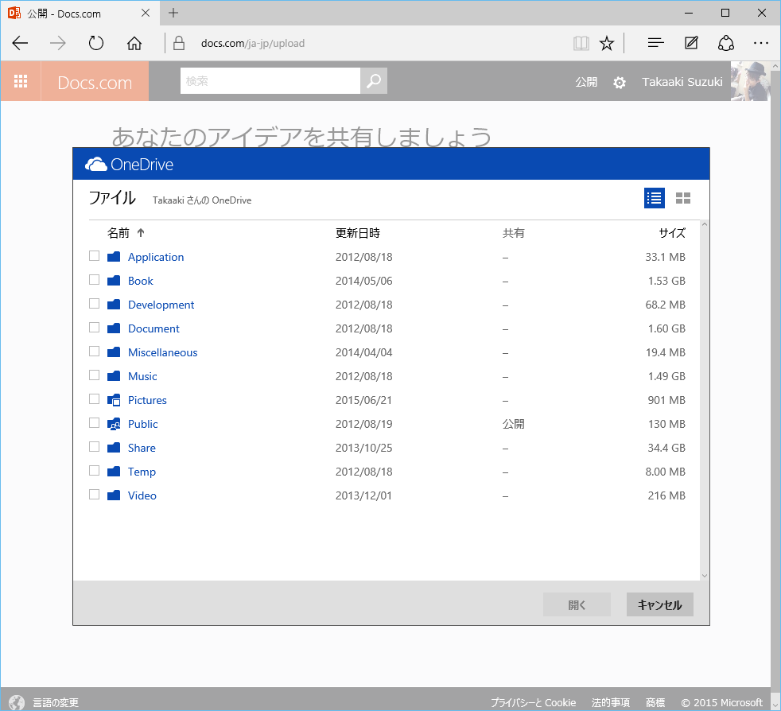The image size is (781, 711).
Task: Click the browser forward arrow
Action: 58,44
